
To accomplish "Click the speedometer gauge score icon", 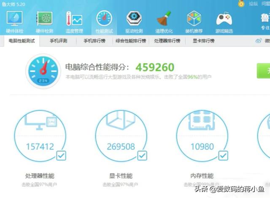I will (43, 71).
